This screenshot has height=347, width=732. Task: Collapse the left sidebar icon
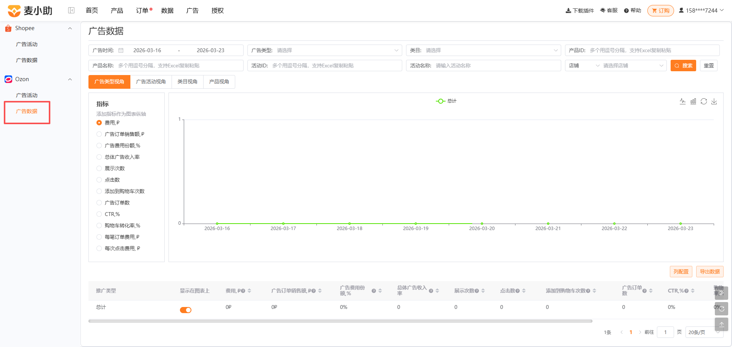[x=71, y=10]
